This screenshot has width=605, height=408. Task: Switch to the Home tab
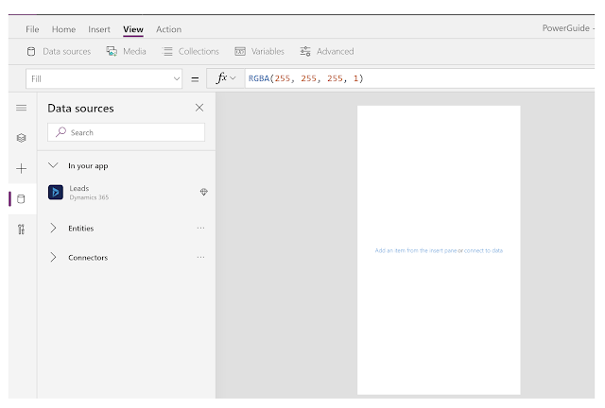click(x=63, y=29)
